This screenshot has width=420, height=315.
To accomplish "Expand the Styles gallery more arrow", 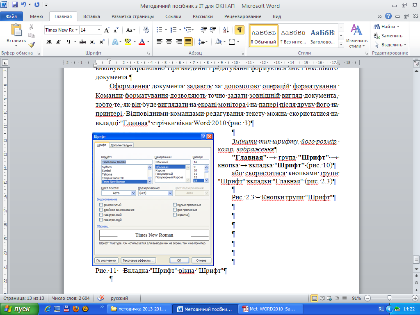I will 341,44.
